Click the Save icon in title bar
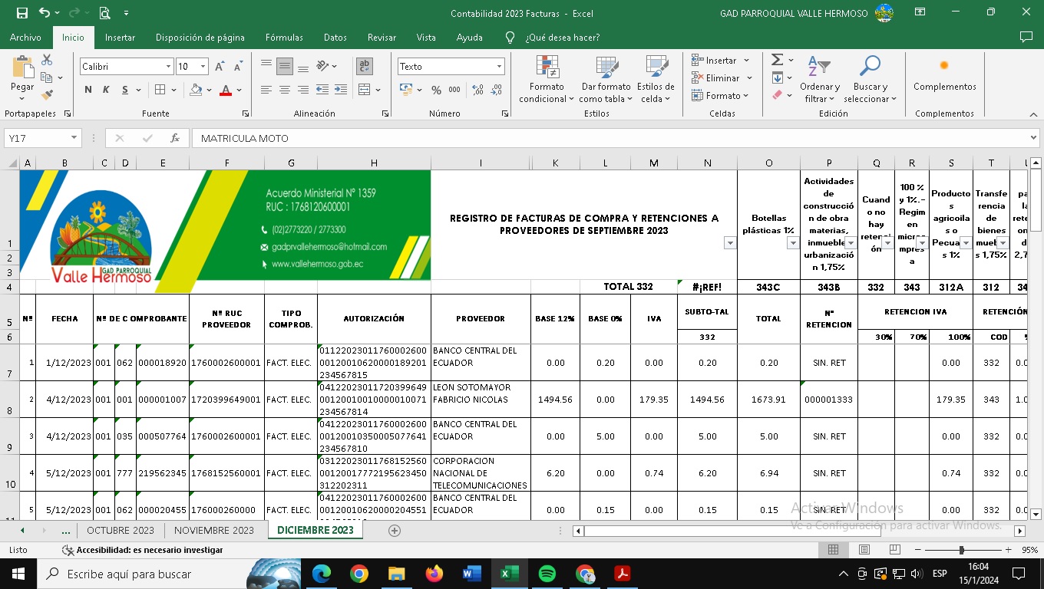The width and height of the screenshot is (1044, 589). click(21, 13)
